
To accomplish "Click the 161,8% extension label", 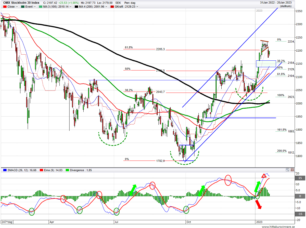I will pos(282,130).
